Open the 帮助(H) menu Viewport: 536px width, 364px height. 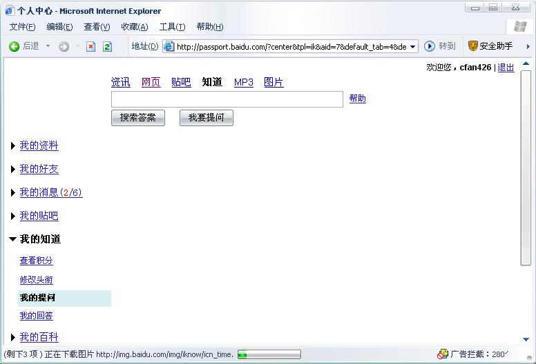pyautogui.click(x=210, y=27)
